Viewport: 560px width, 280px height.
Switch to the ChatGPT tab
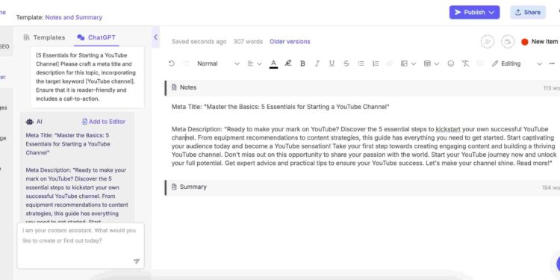(x=96, y=37)
